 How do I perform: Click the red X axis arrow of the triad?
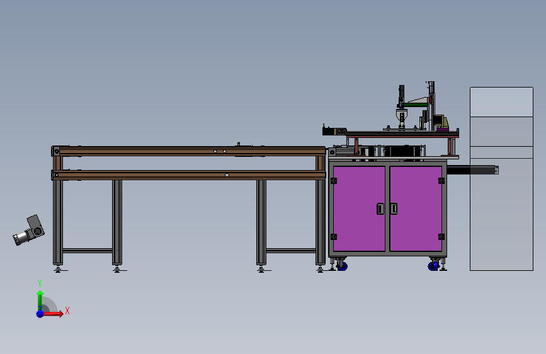coord(54,314)
